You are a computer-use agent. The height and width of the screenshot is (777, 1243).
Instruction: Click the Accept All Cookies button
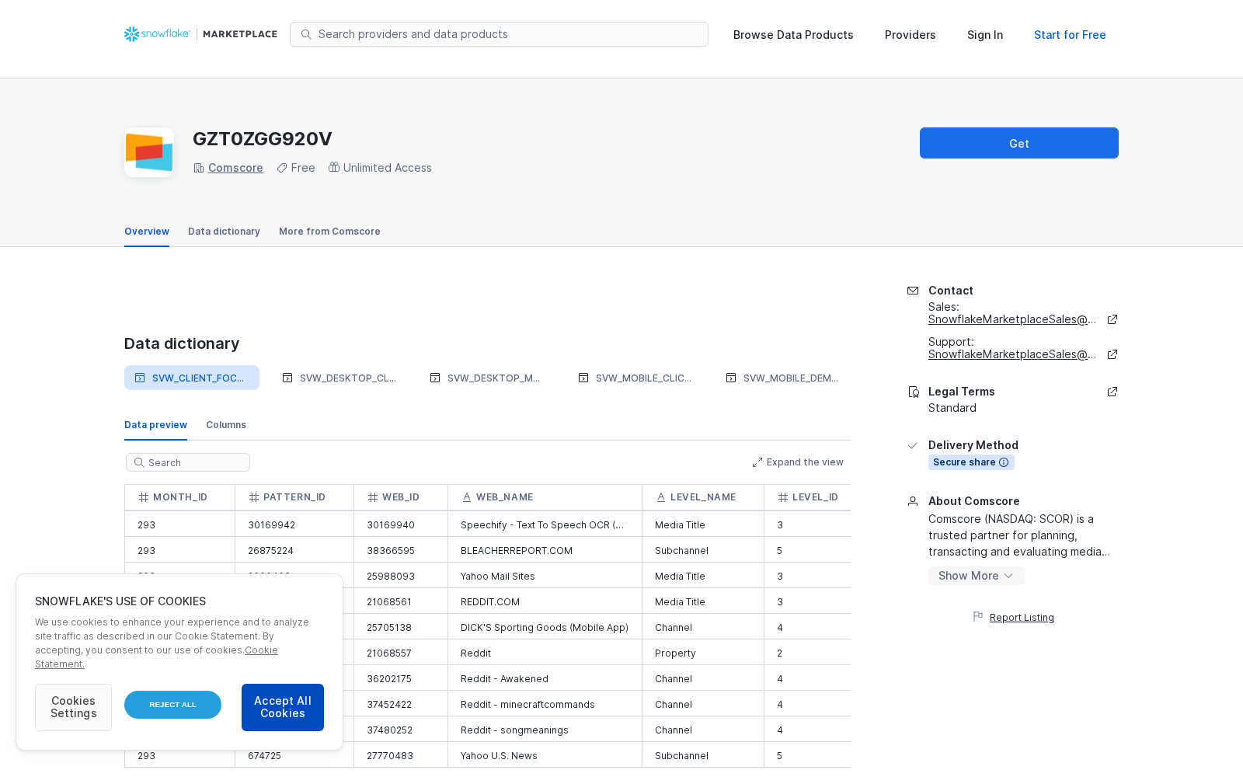click(x=283, y=707)
